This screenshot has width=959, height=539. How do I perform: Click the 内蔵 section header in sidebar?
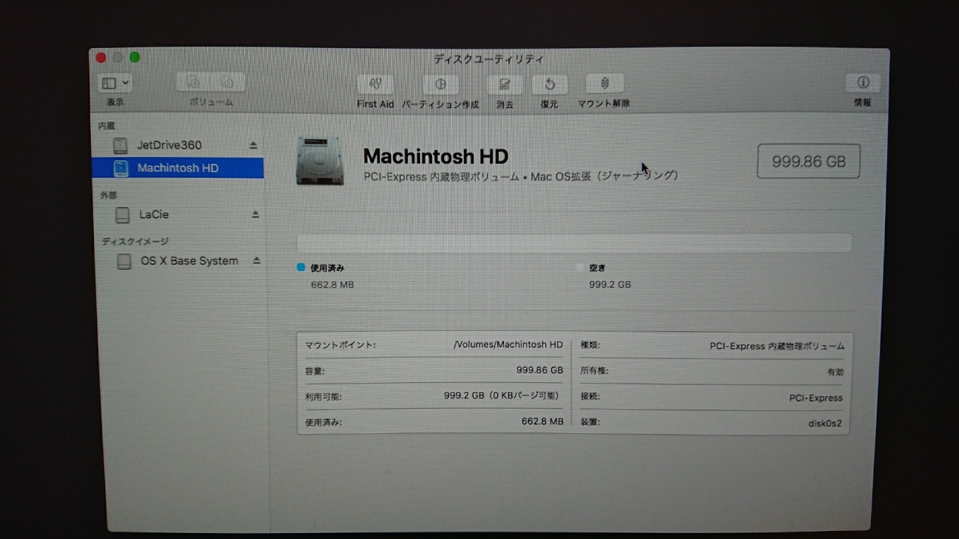click(x=107, y=126)
